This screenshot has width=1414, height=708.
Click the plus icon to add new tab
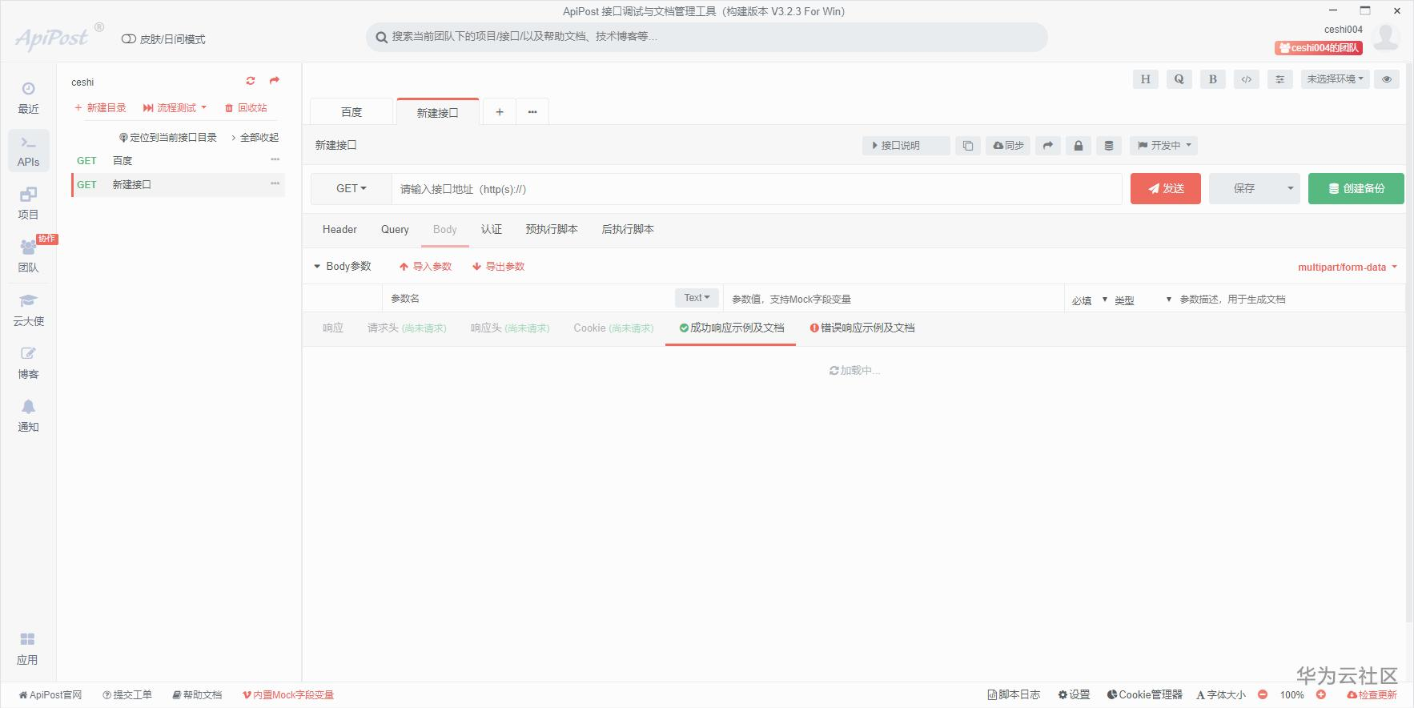click(x=500, y=112)
